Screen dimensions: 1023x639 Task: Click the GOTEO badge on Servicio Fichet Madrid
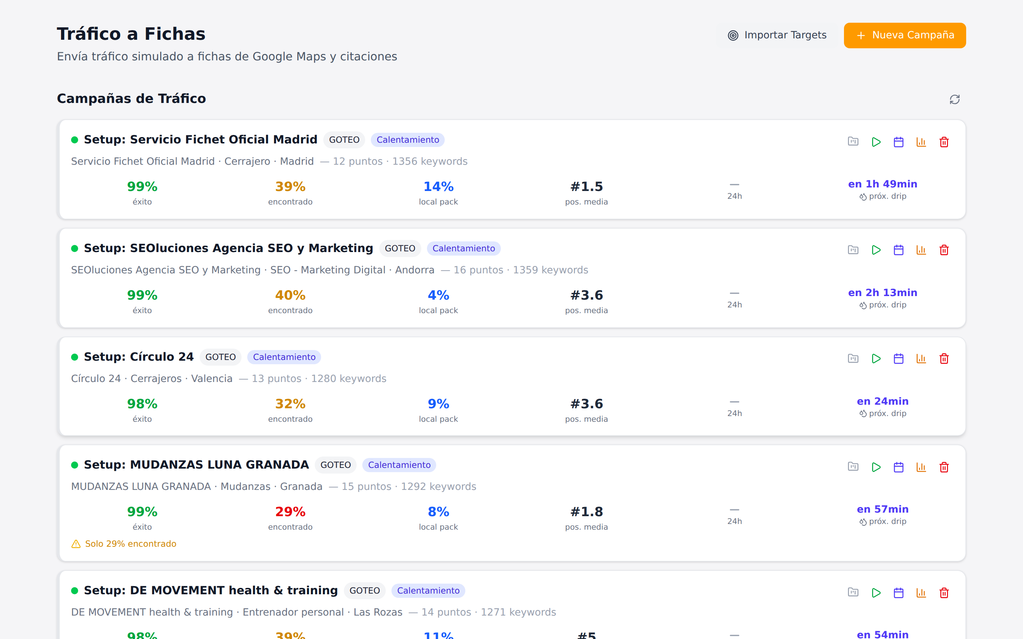[344, 140]
